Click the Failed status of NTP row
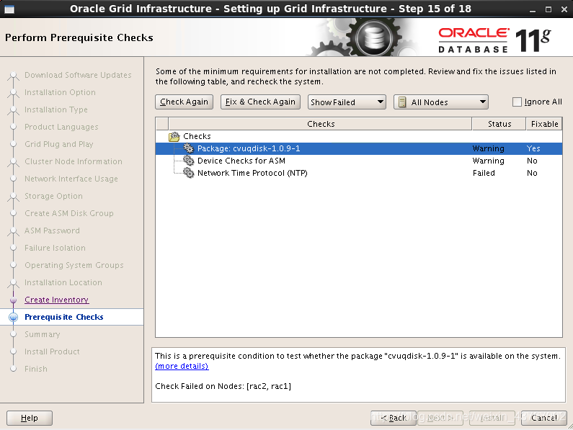Screen dimensions: 573x430 (x=484, y=173)
